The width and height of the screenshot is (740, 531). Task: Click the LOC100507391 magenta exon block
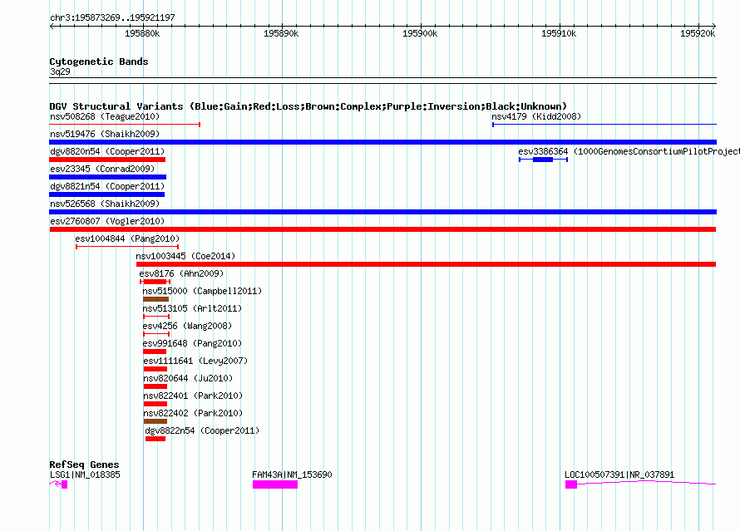click(x=571, y=484)
